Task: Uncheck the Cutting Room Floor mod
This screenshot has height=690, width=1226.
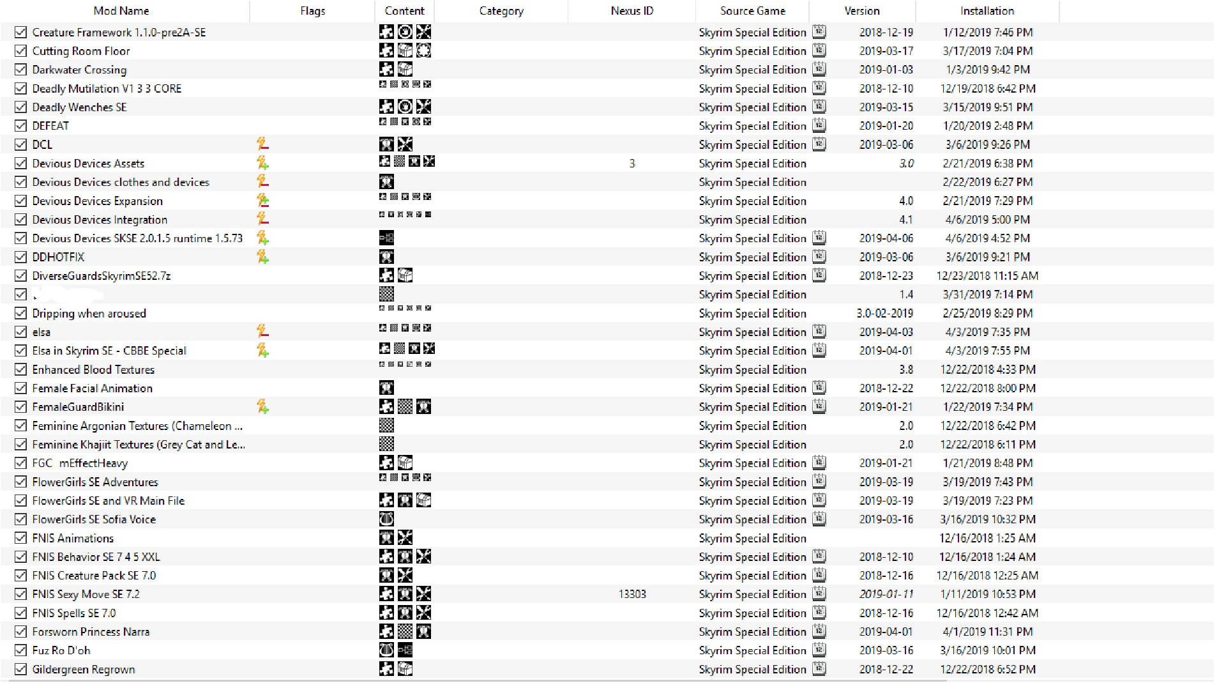Action: [x=20, y=50]
